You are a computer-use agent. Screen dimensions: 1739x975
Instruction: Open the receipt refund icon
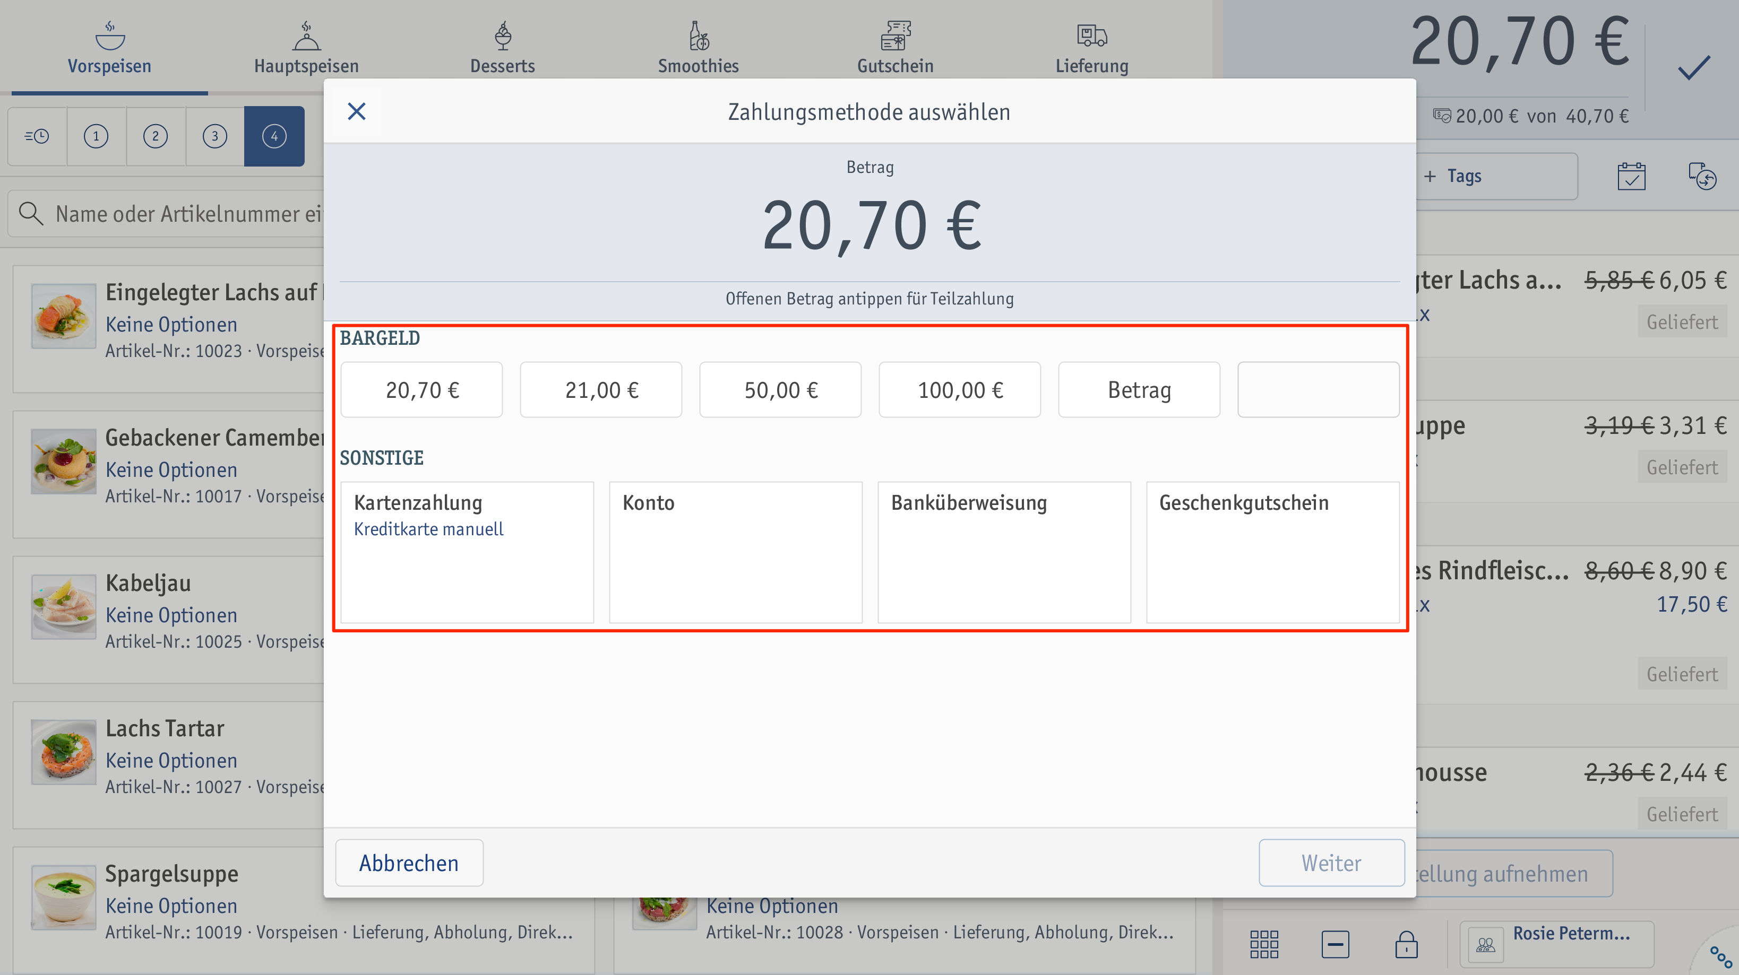click(1702, 177)
